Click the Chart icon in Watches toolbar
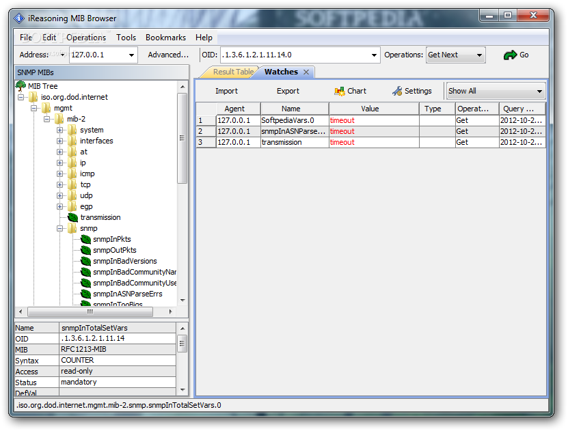 pos(340,92)
